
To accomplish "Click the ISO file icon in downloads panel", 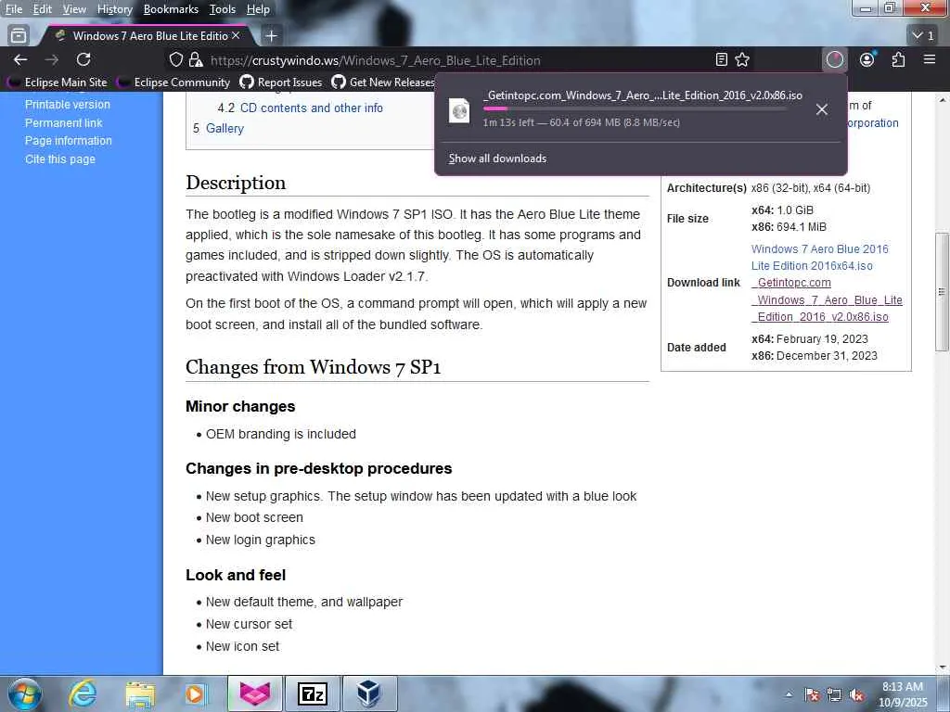I will [459, 110].
